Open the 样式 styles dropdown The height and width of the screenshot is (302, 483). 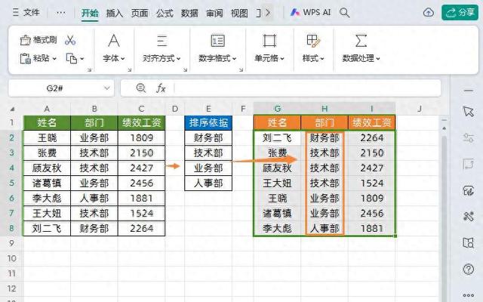[x=313, y=58]
